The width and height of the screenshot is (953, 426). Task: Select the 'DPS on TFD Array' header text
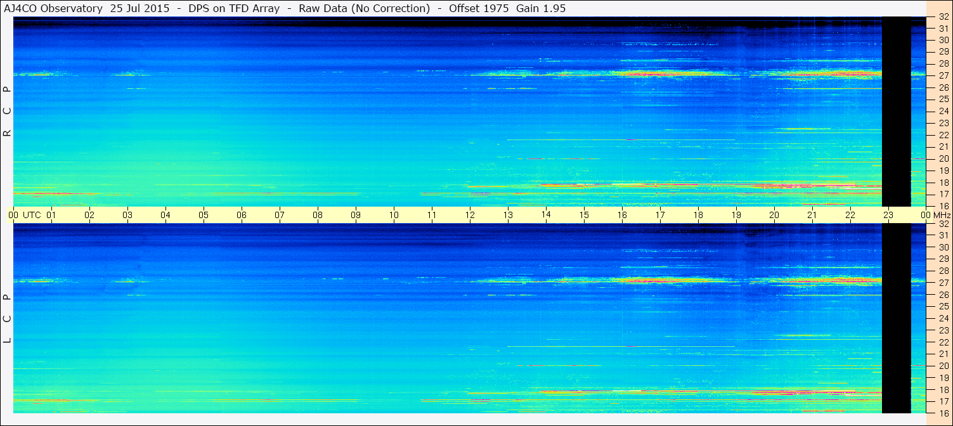click(x=234, y=8)
